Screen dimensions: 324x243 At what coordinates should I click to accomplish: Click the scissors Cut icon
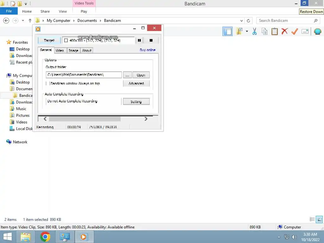point(254,31)
